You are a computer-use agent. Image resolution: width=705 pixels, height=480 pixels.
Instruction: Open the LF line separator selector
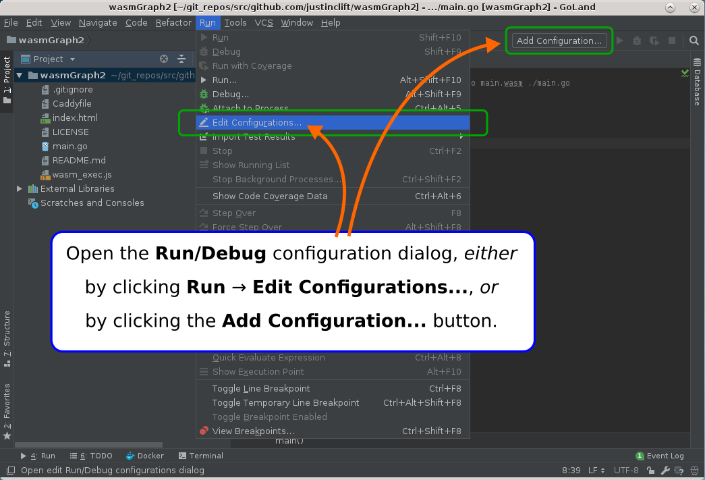point(596,470)
